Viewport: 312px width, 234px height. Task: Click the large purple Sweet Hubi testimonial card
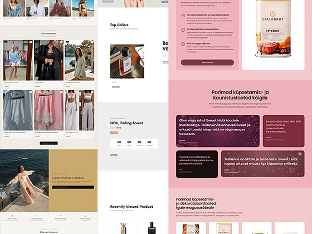[218, 131]
